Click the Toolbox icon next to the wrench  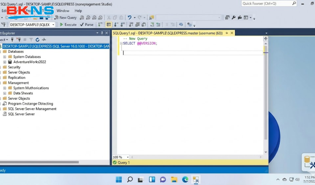click(240, 18)
